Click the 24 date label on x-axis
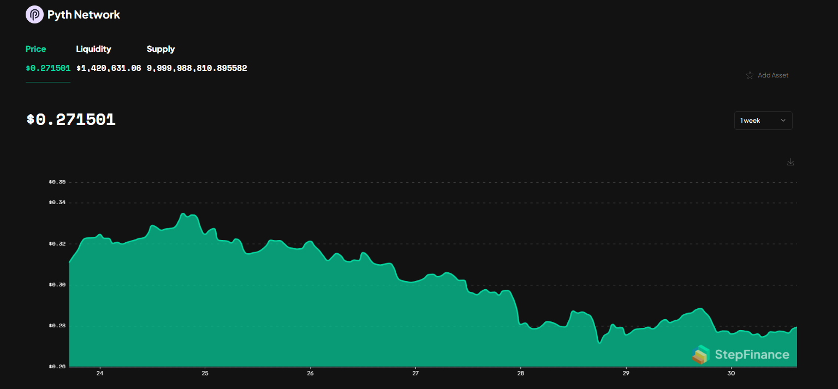Image resolution: width=838 pixels, height=389 pixels. (x=100, y=374)
